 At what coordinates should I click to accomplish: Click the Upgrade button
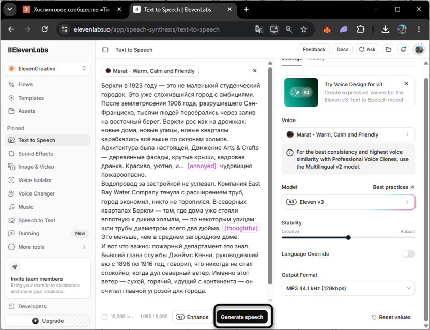click(x=48, y=321)
